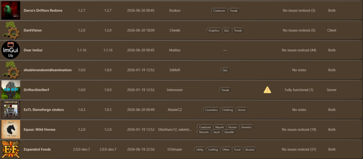Click author Interzoner
This screenshot has width=363, height=159.
click(175, 90)
